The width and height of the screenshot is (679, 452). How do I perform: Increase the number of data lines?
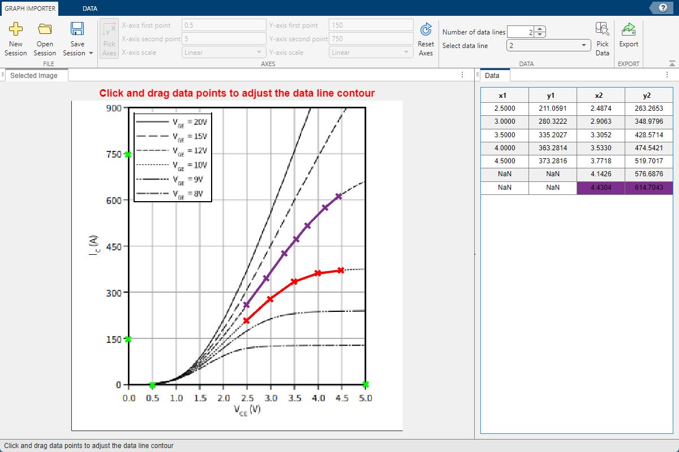(x=540, y=29)
